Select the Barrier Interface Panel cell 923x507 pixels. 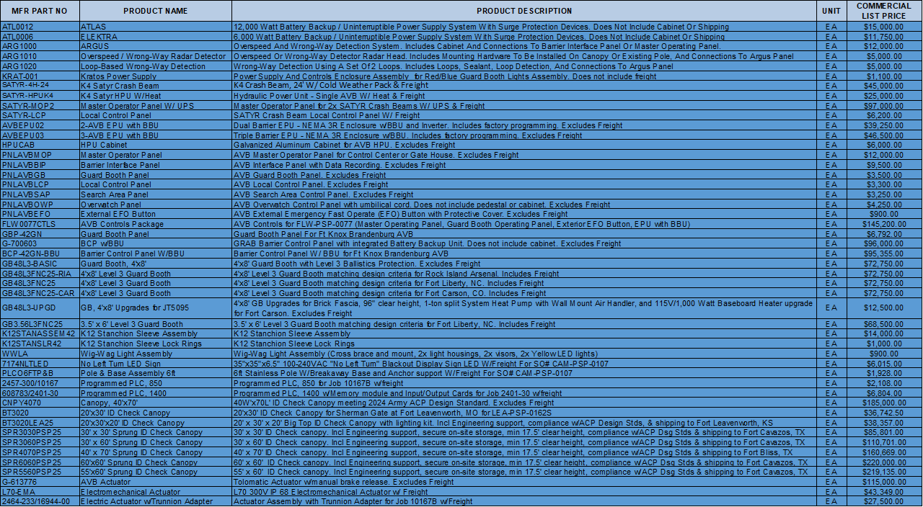(155, 165)
